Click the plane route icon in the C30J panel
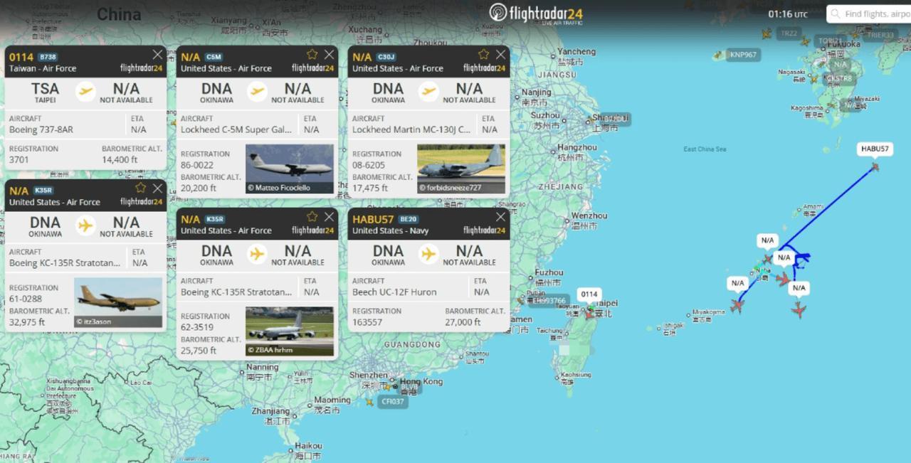The image size is (911, 463). pos(428,92)
